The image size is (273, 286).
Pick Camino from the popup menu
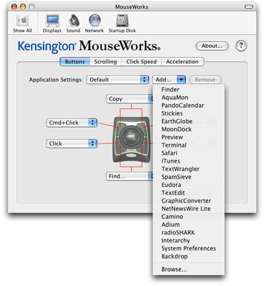tap(188, 217)
